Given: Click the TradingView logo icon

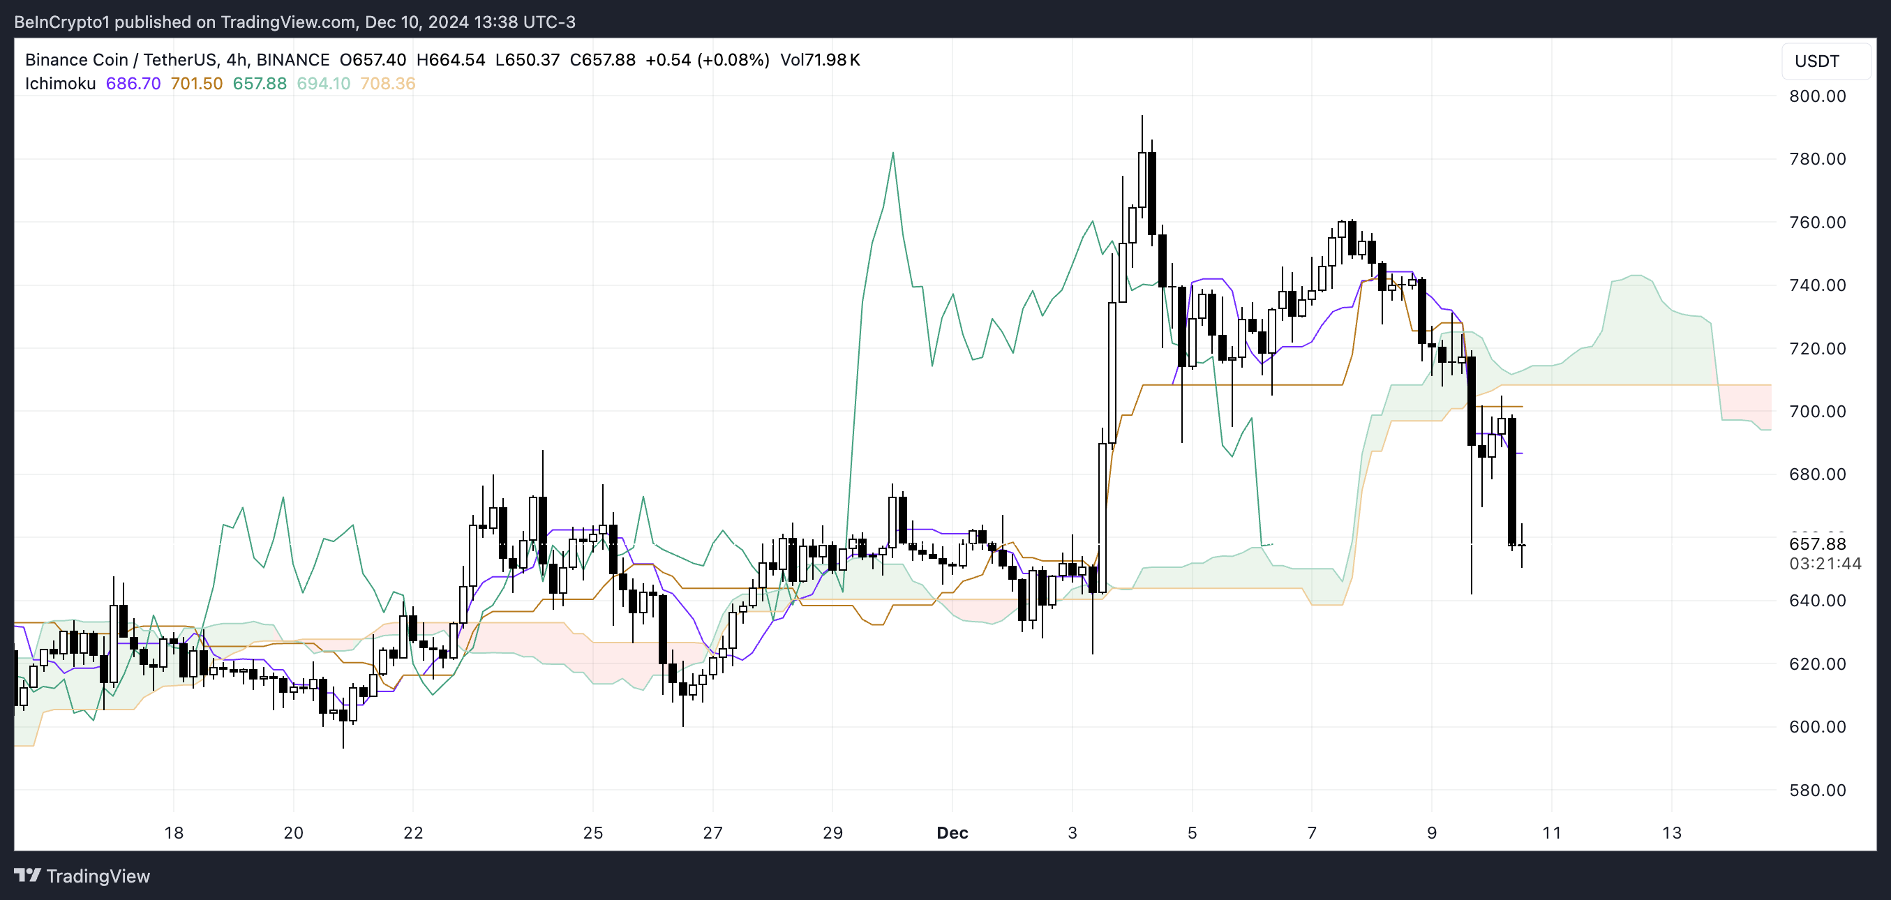Looking at the screenshot, I should pyautogui.click(x=27, y=875).
